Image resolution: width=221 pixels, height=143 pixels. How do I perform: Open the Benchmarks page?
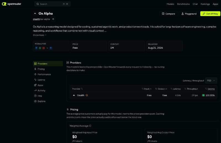[x=183, y=4]
